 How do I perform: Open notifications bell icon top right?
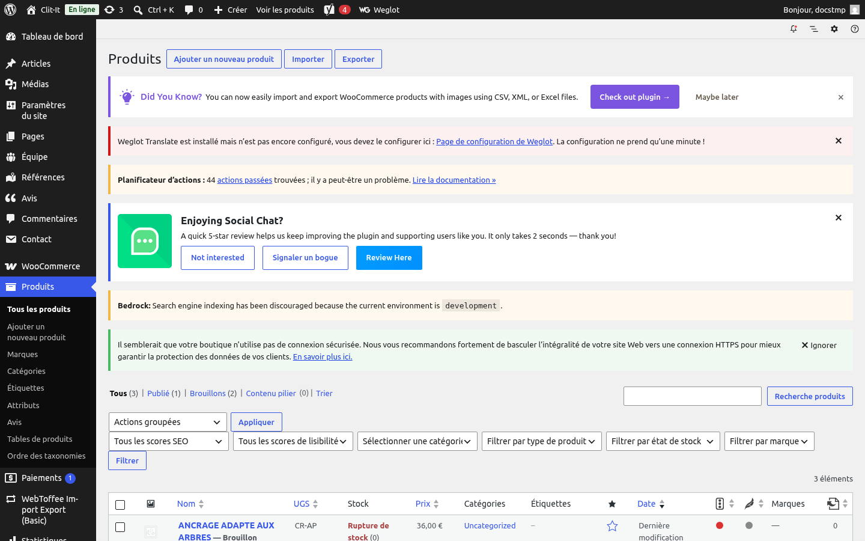click(794, 29)
